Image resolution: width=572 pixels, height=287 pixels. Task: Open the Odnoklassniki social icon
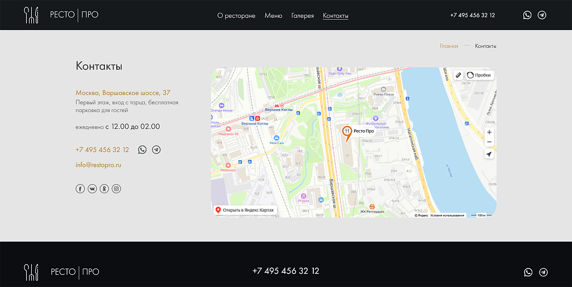(104, 189)
